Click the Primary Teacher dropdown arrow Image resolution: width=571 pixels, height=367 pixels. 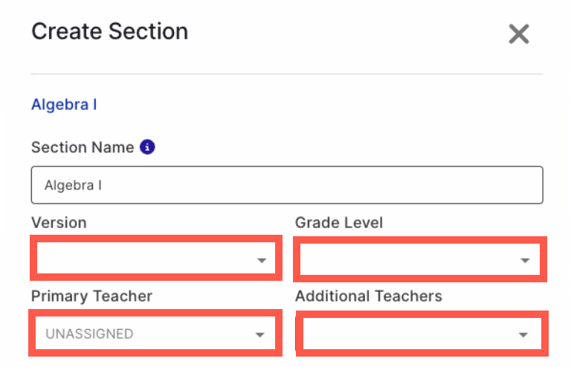[259, 334]
